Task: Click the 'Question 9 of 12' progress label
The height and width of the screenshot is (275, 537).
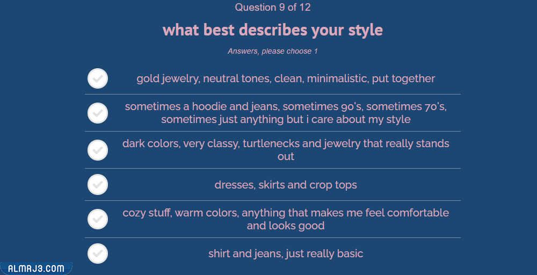Action: (273, 8)
